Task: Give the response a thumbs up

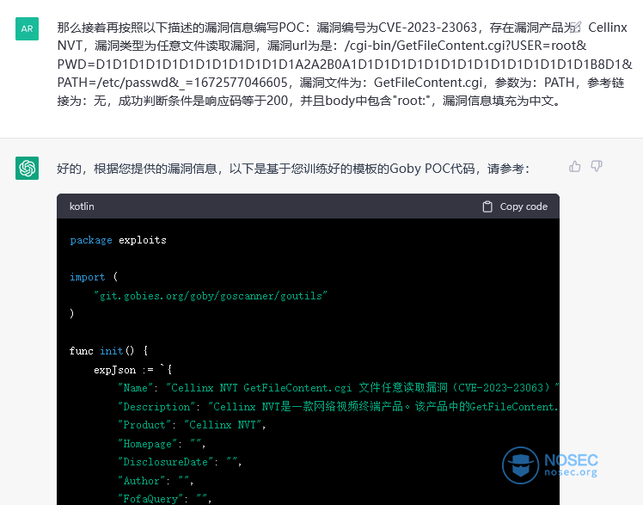Action: [575, 167]
